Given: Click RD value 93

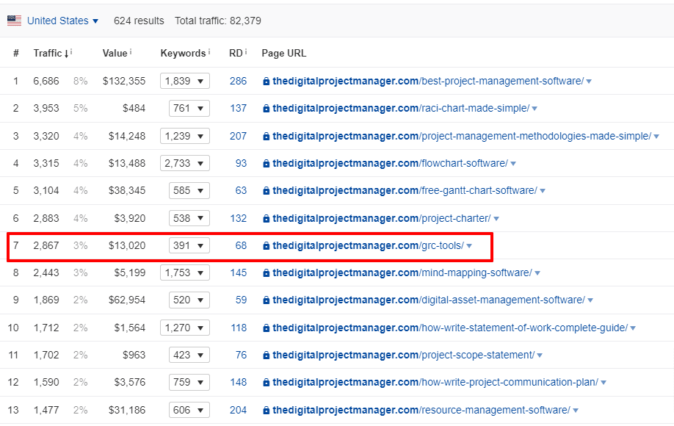Looking at the screenshot, I should (x=241, y=163).
